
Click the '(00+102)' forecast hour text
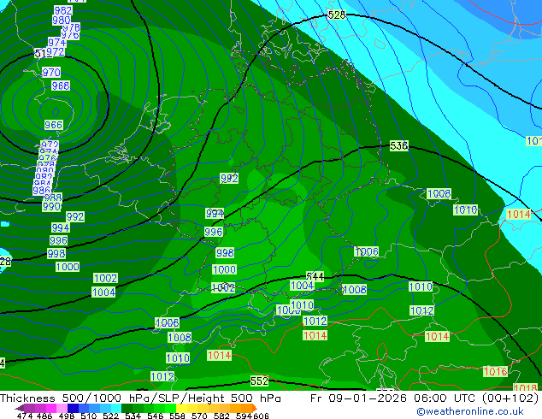510,398
